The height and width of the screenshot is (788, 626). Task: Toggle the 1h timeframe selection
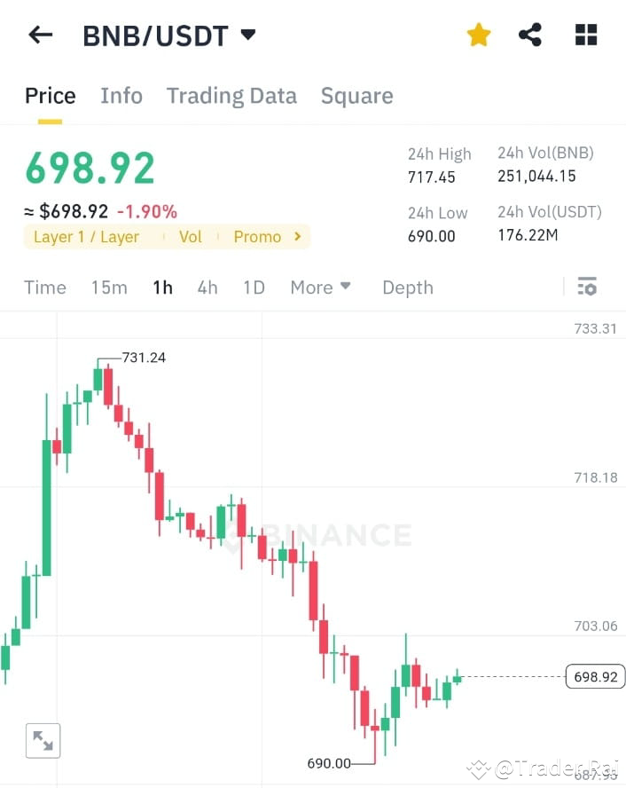pyautogui.click(x=162, y=287)
